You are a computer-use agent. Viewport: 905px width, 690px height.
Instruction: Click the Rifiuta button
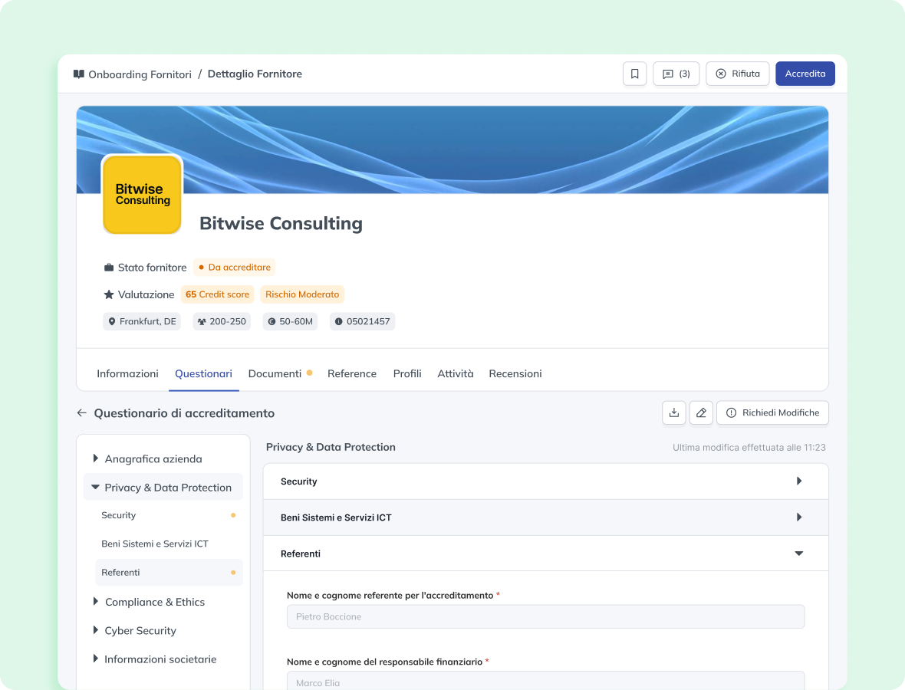(737, 74)
